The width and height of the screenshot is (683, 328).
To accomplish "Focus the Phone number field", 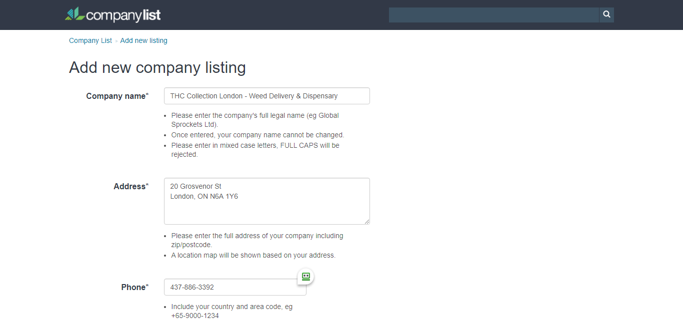I will coord(230,287).
